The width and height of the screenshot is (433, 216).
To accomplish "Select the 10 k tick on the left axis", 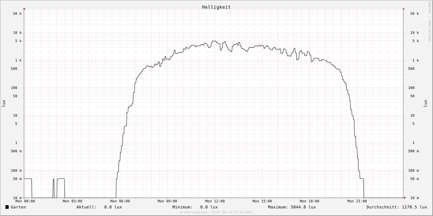I will pyautogui.click(x=18, y=33).
